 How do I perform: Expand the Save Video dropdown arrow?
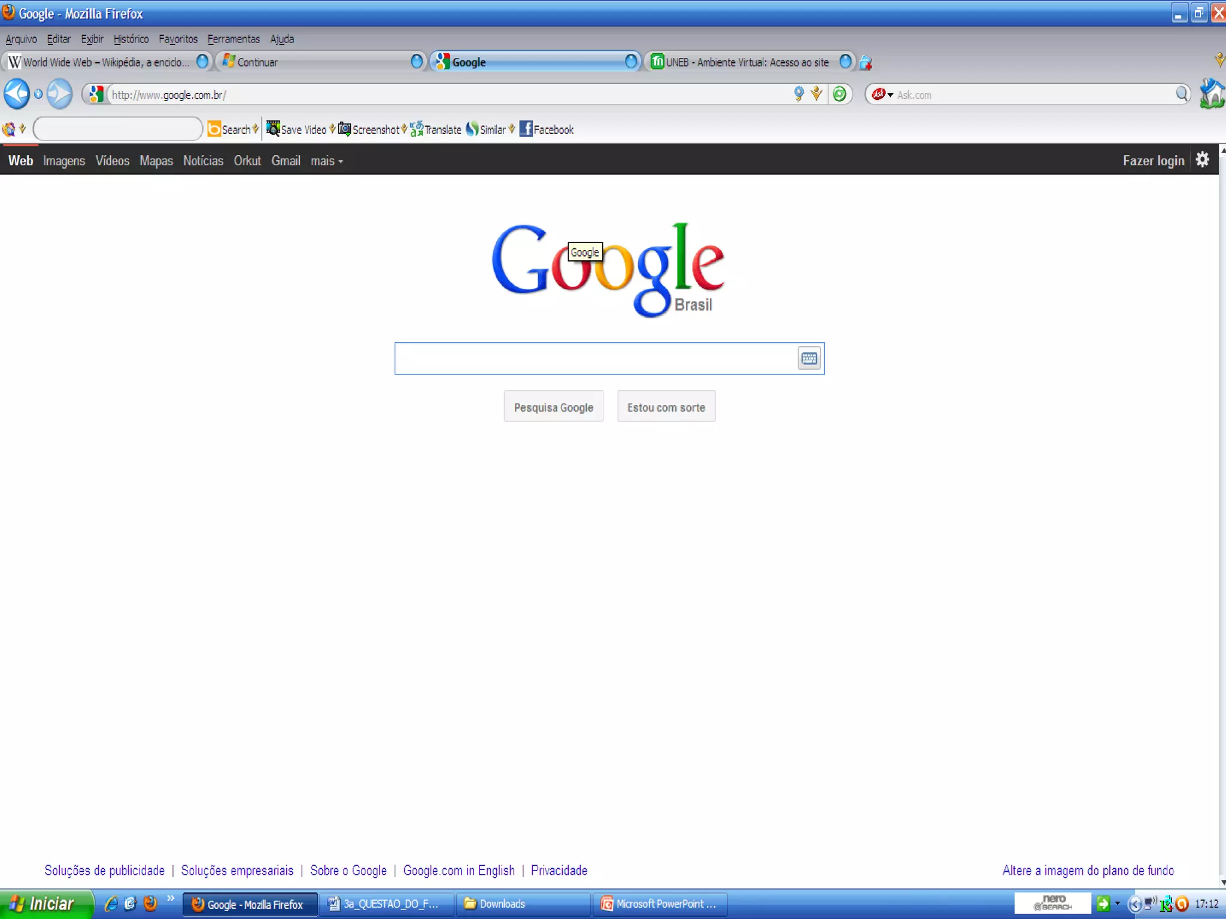tap(332, 129)
